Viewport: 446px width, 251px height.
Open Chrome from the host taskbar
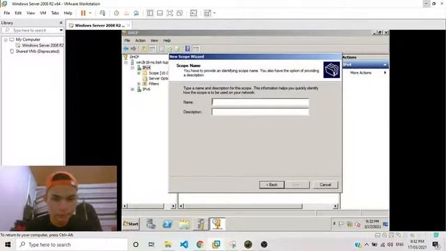[x=200, y=245]
